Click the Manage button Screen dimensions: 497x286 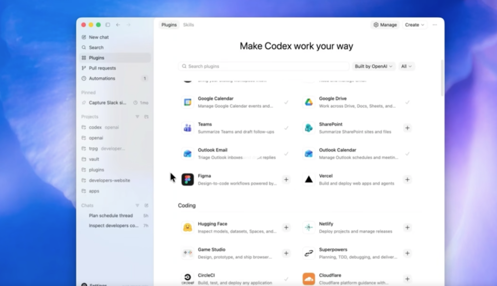coord(385,25)
